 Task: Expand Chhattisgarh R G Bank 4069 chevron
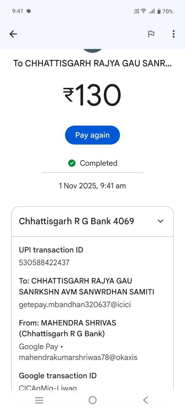tap(160, 221)
